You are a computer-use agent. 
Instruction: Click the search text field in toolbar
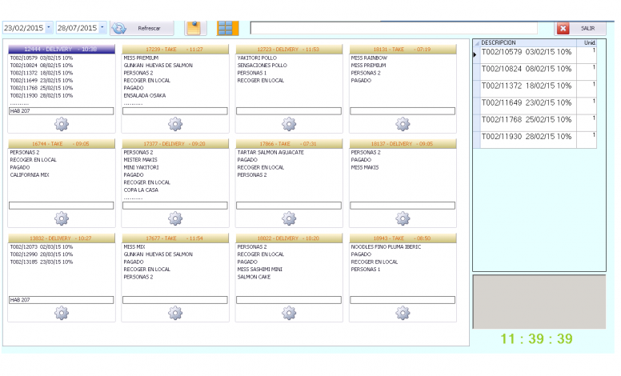[393, 28]
